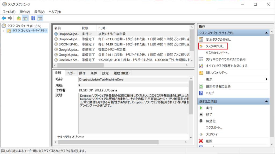Click タスクの作成... action
Viewport: 275px width, 154px height.
[215, 46]
